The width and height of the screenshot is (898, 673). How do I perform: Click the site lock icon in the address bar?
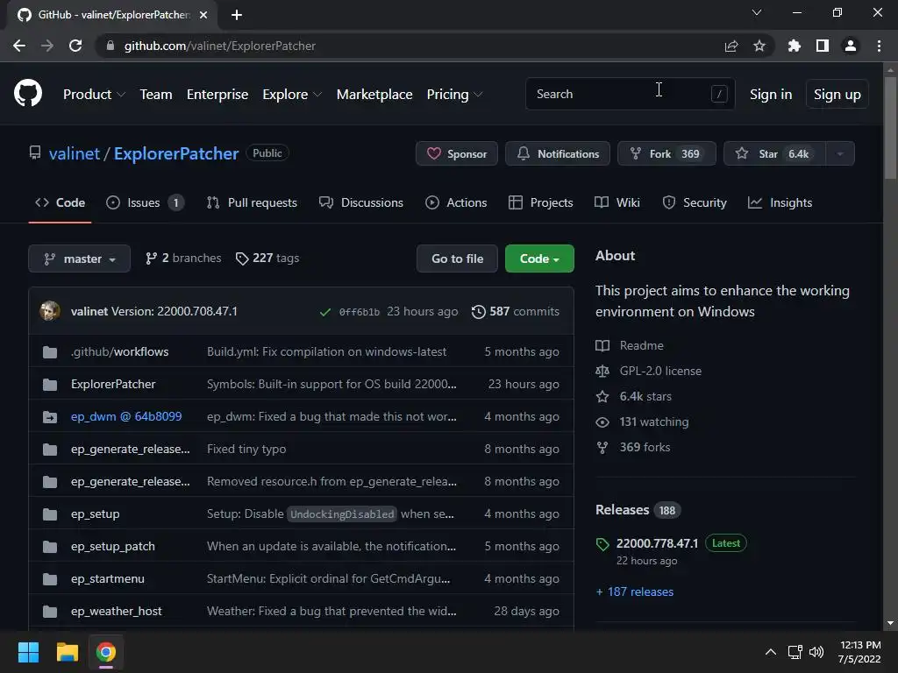pos(110,46)
